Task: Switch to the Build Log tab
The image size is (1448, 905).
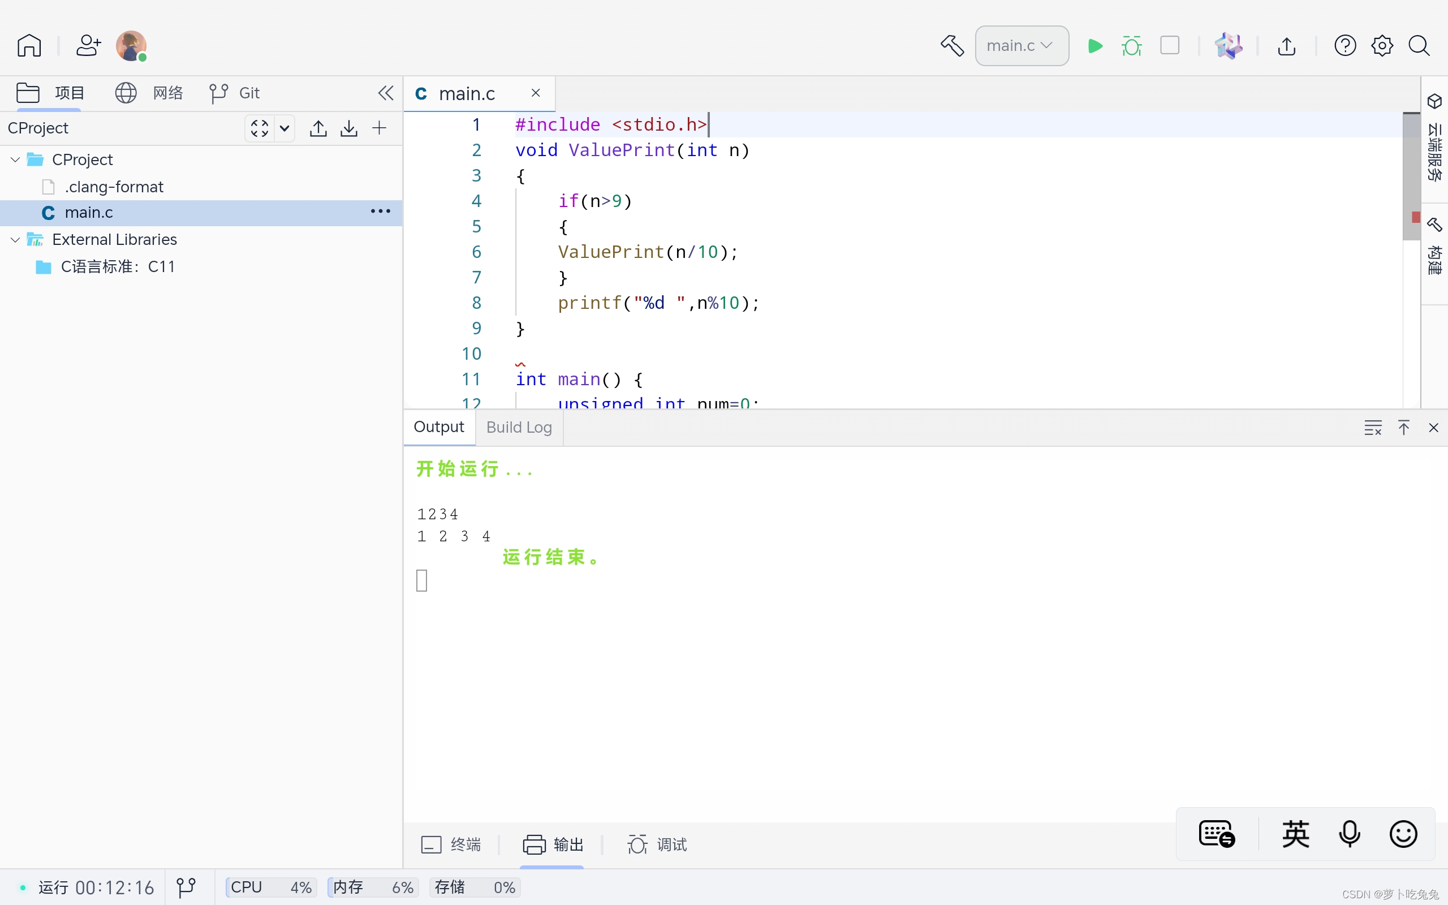Action: pos(518,426)
